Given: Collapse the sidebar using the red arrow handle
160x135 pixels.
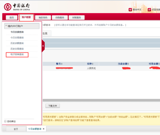Looking at the screenshot, I should [43, 46].
